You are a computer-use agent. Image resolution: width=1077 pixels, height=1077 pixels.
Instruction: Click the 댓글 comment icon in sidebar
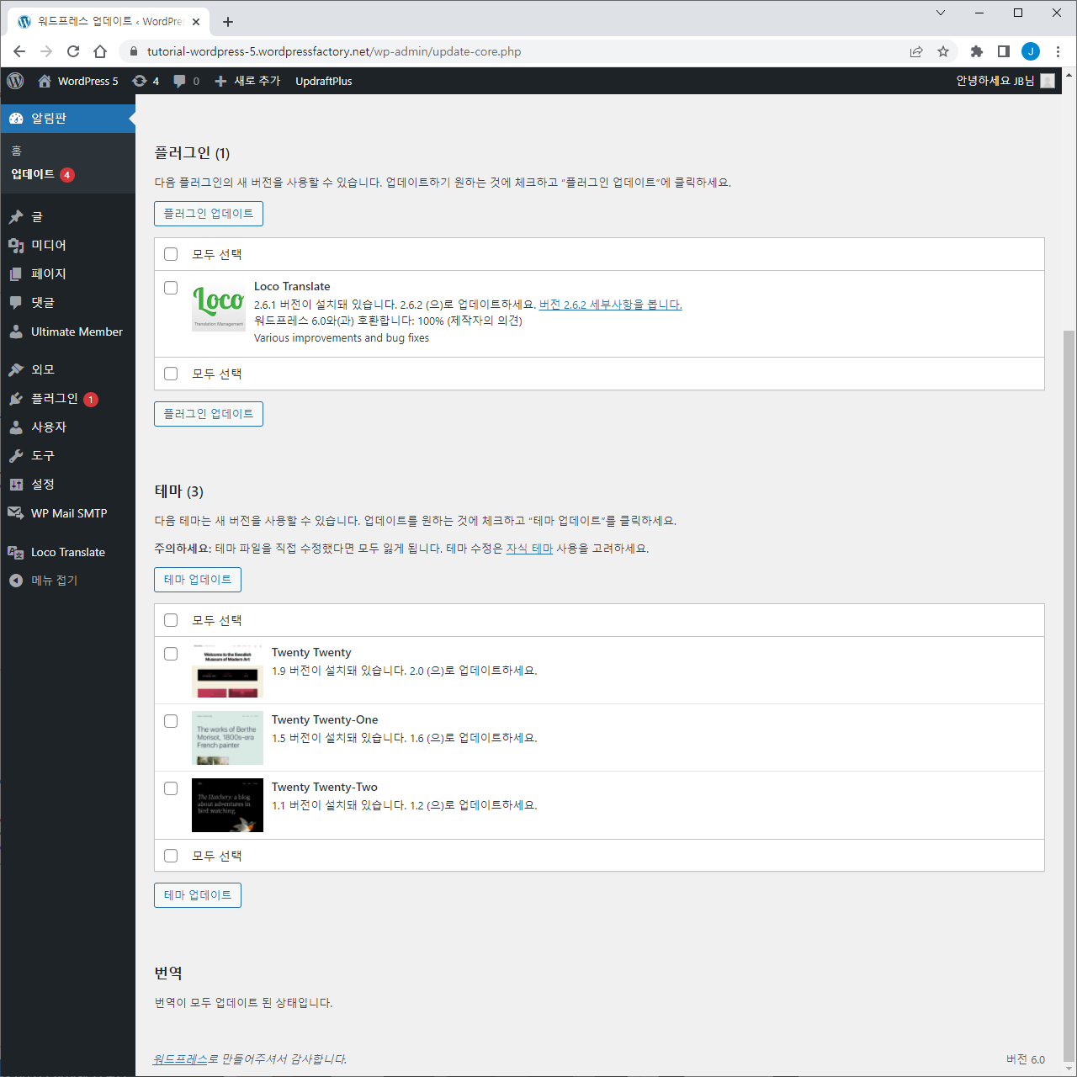(x=16, y=303)
